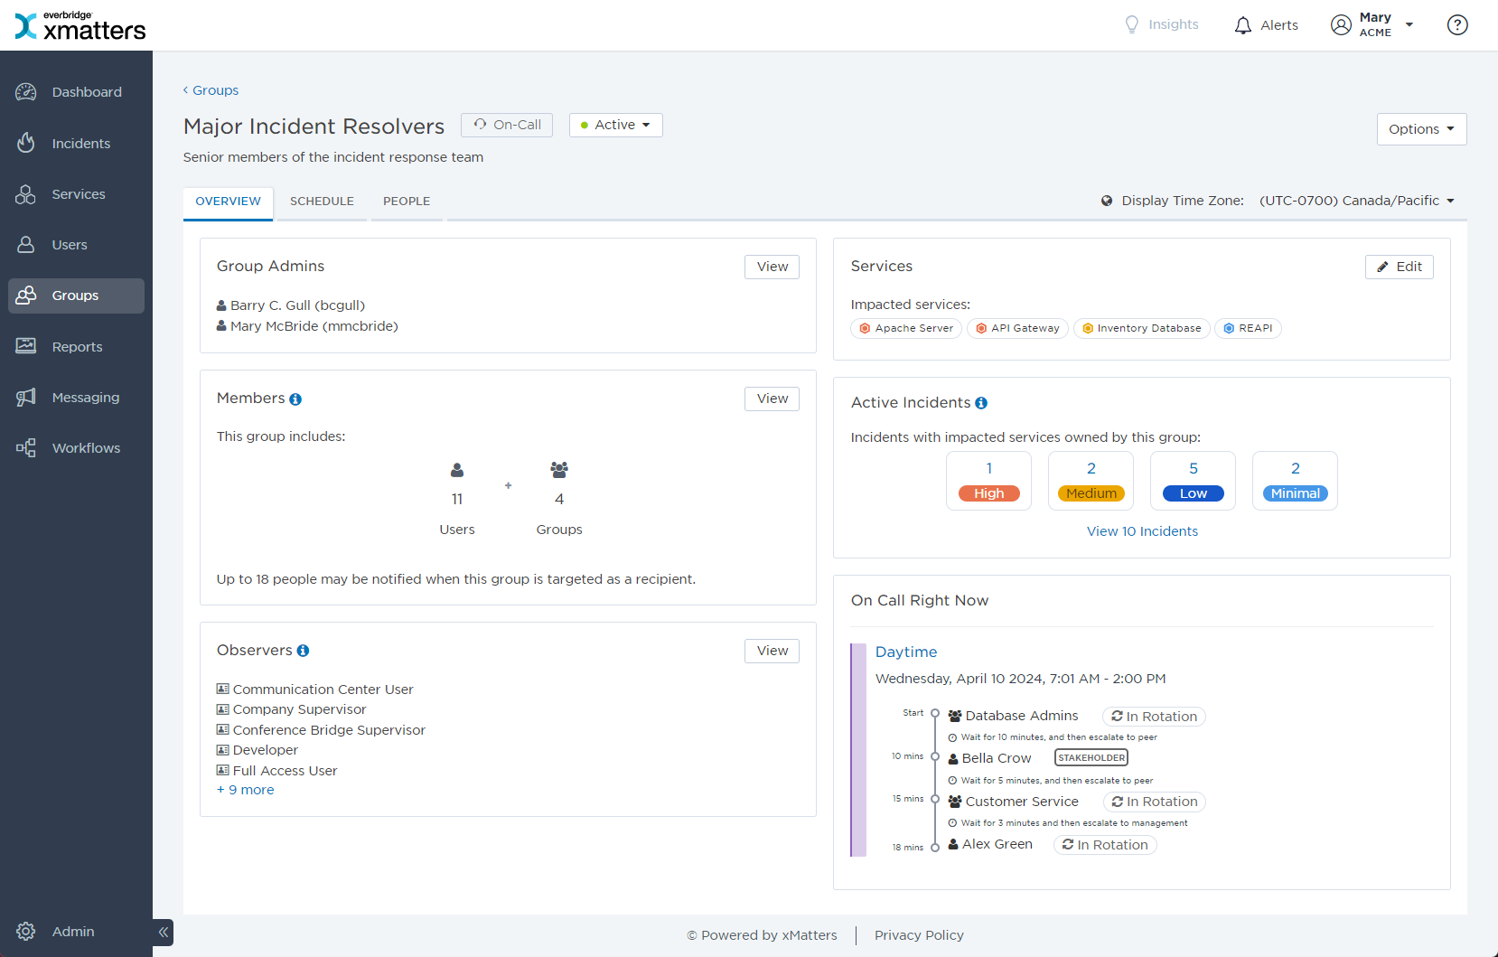Open the help question mark icon
Screen dimensions: 1498x957
click(x=1457, y=24)
